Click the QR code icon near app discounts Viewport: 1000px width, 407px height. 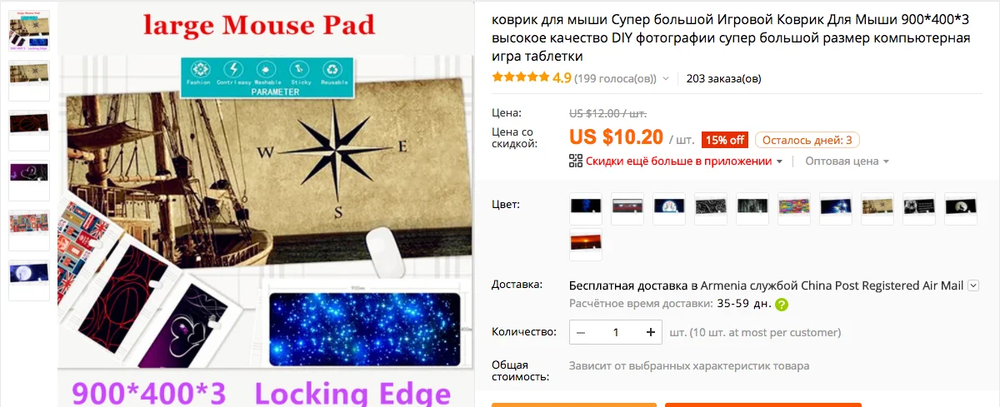[575, 161]
